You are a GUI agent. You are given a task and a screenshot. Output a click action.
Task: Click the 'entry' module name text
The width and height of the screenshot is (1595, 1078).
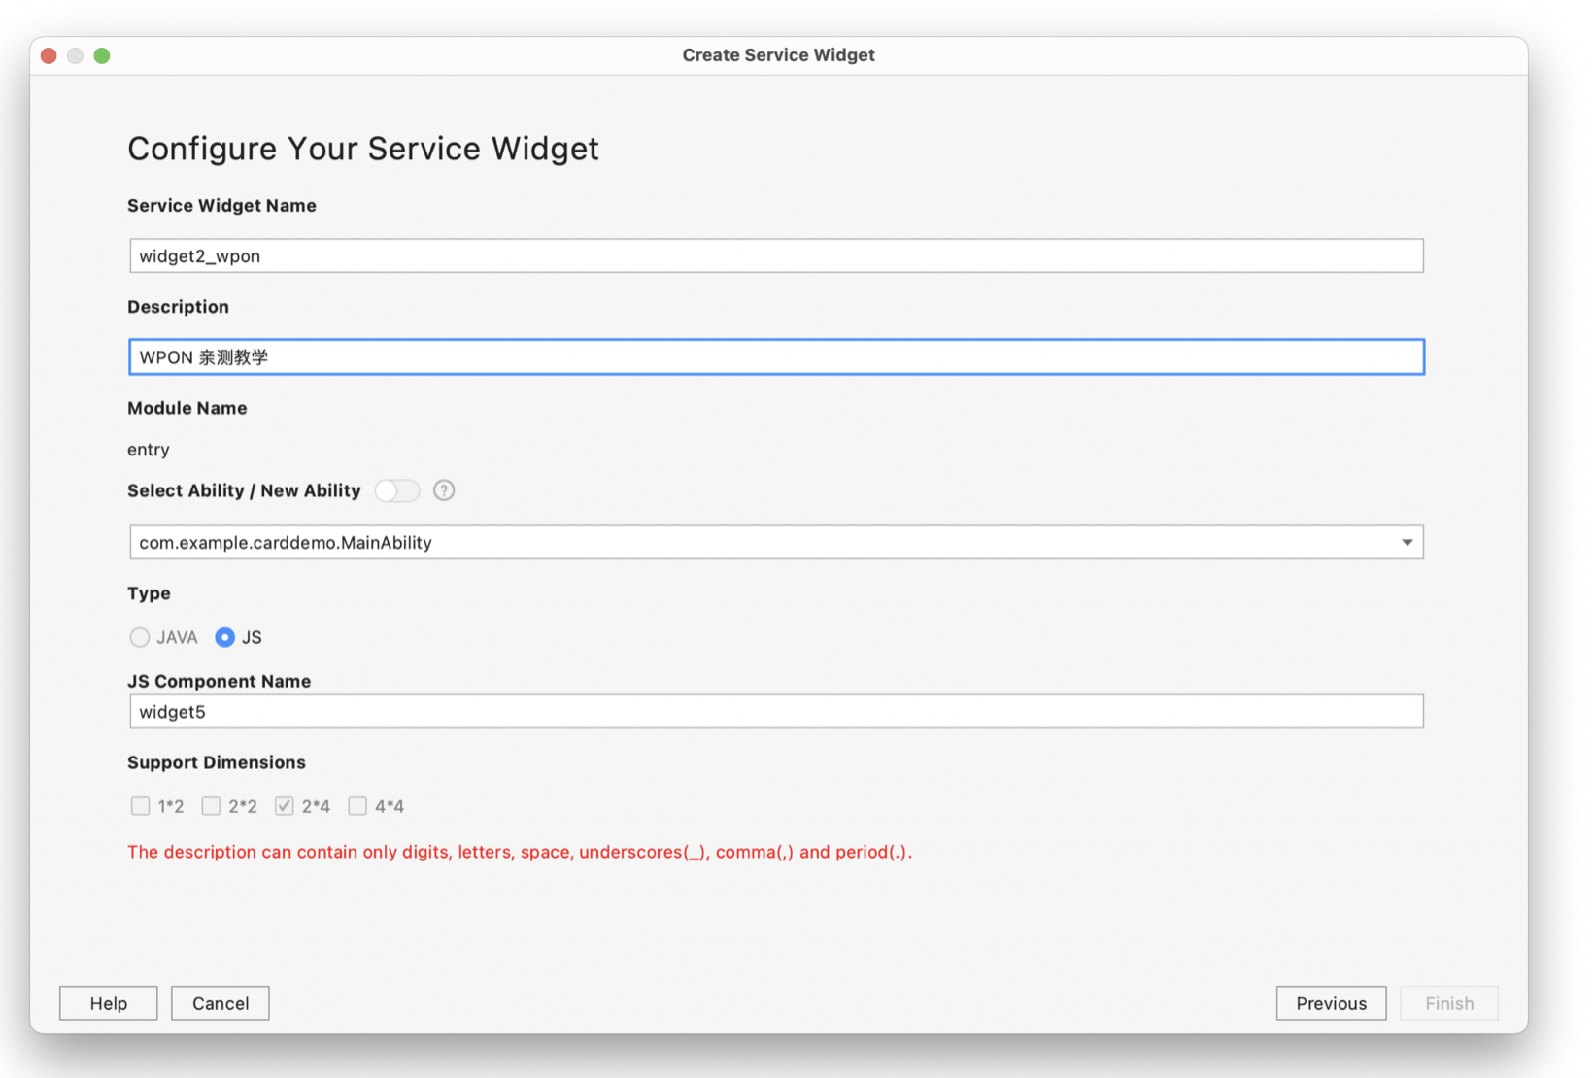pos(149,450)
